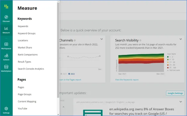Click the answer box insight thumbnail
187x116 pixels.
coord(93,113)
